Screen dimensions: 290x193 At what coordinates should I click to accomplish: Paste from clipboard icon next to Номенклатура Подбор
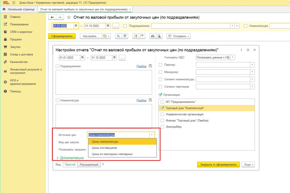150,100
